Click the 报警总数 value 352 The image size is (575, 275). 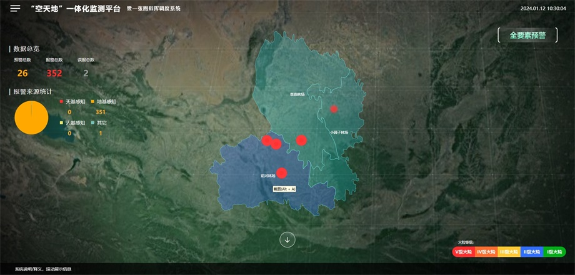coord(54,73)
